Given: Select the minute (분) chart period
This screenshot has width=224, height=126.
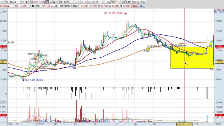Looking at the screenshot, I should click(61, 2).
